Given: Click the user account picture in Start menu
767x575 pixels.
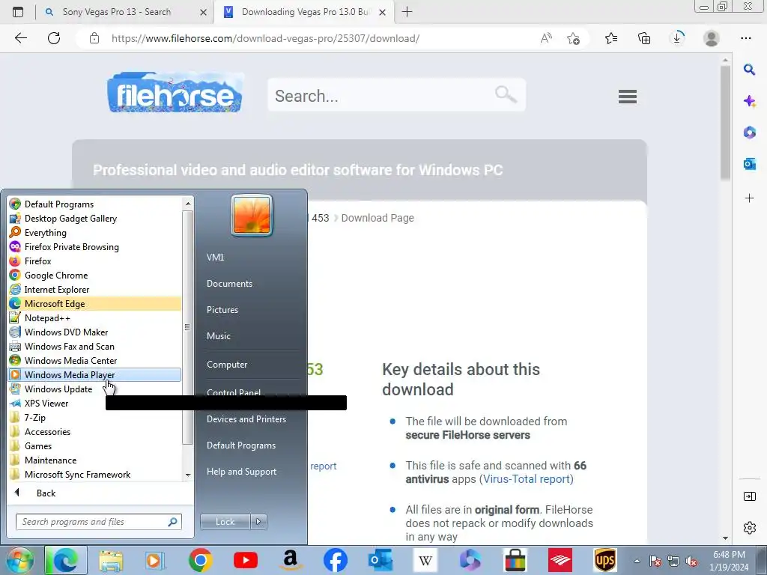Looking at the screenshot, I should tap(252, 216).
